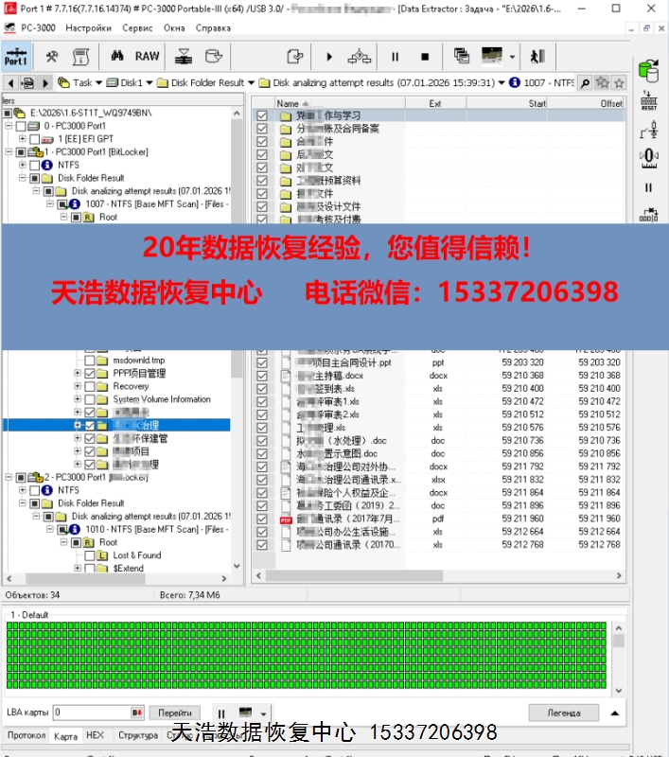669x757 pixels.
Task: Click the Перейти button
Action: [175, 713]
